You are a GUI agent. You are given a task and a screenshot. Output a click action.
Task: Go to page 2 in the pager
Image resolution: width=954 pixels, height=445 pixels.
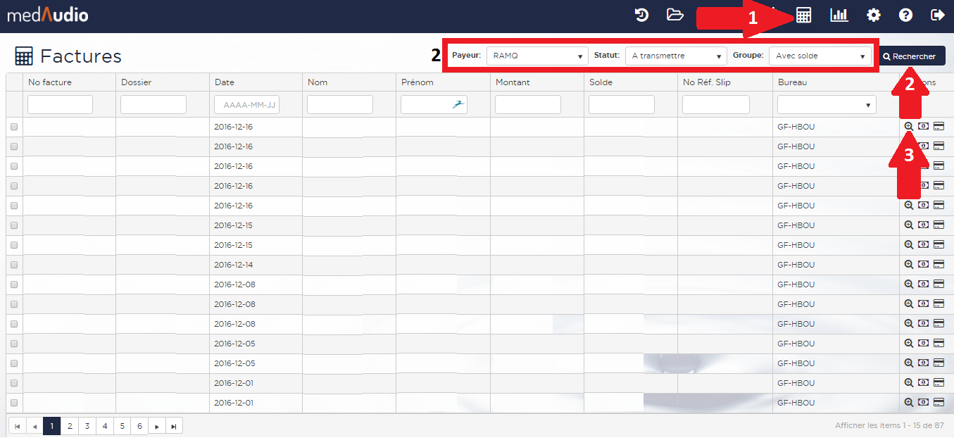(x=70, y=426)
